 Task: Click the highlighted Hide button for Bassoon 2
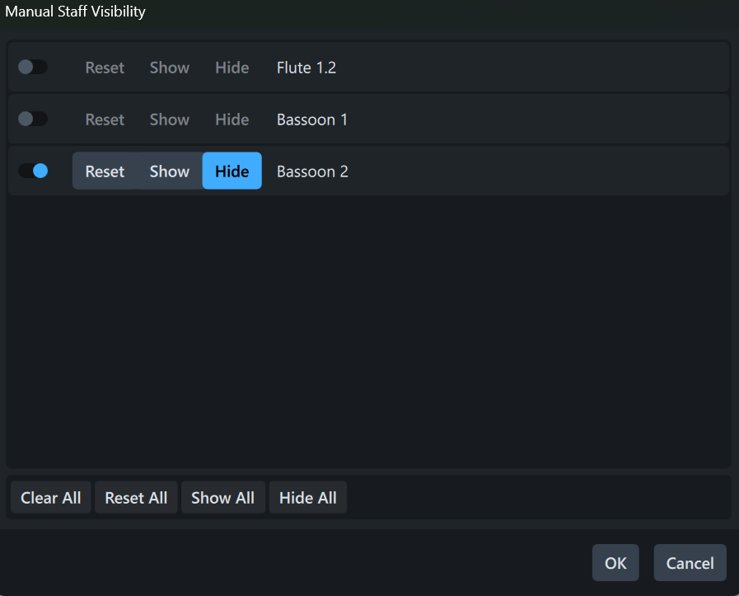(232, 171)
